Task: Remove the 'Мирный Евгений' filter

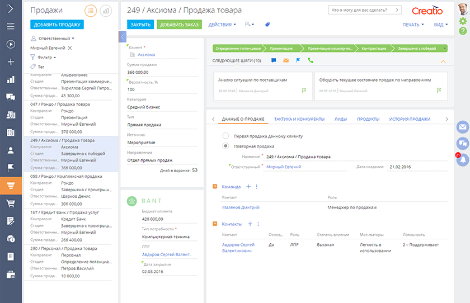Action: (70, 48)
